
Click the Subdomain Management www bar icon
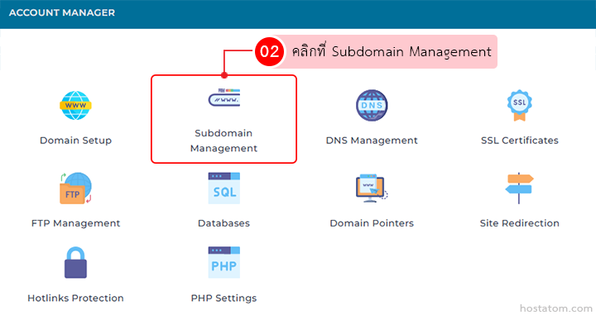pyautogui.click(x=223, y=98)
